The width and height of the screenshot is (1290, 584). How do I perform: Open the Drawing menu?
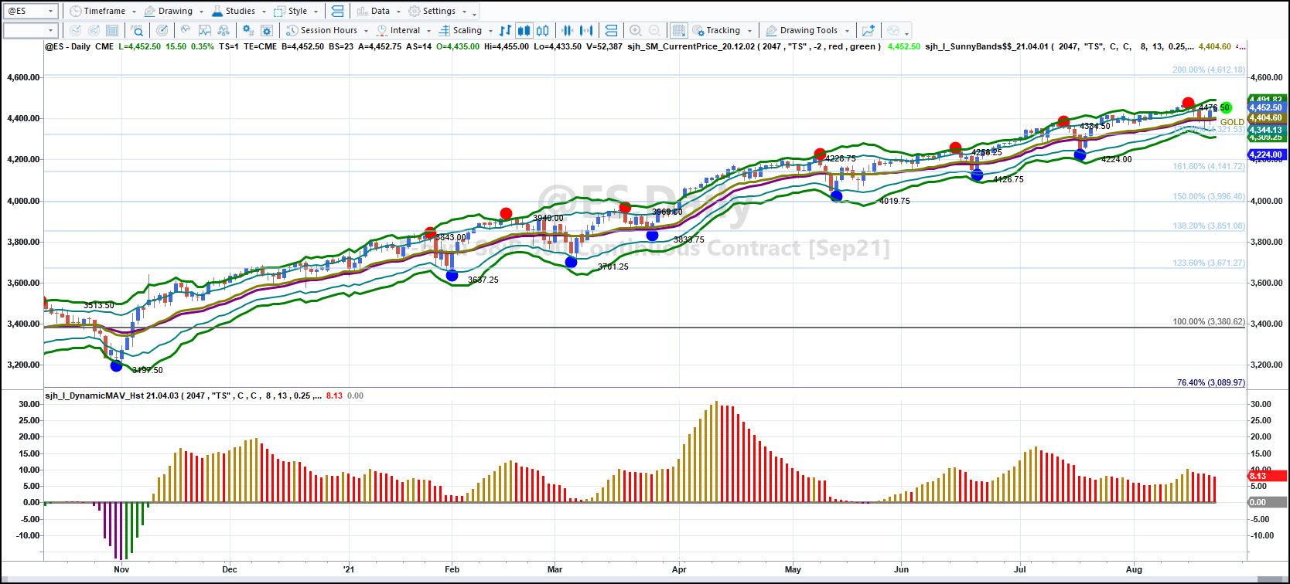174,11
